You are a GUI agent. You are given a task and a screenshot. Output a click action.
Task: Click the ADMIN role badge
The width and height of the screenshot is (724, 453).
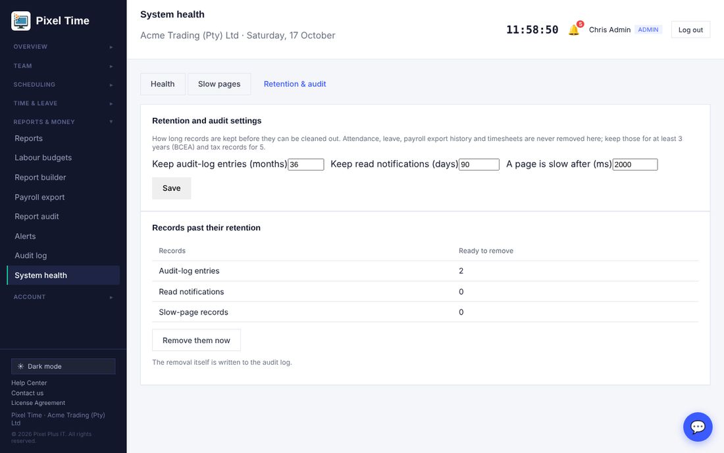point(648,30)
